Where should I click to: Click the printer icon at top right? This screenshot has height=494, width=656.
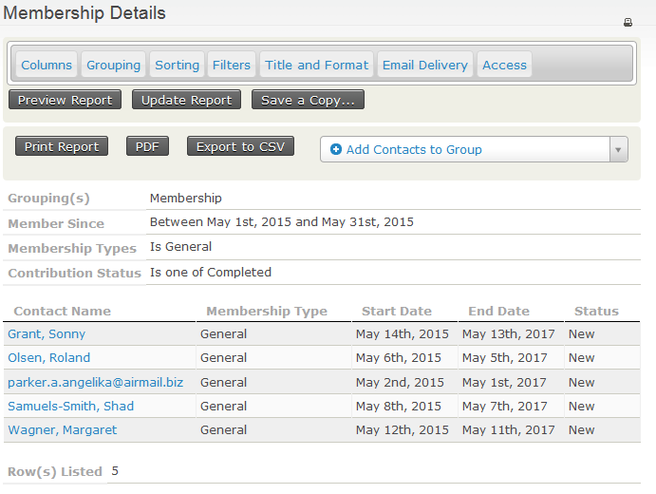tap(628, 22)
